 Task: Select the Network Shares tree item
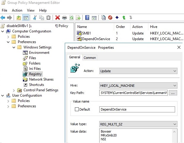point(41,79)
